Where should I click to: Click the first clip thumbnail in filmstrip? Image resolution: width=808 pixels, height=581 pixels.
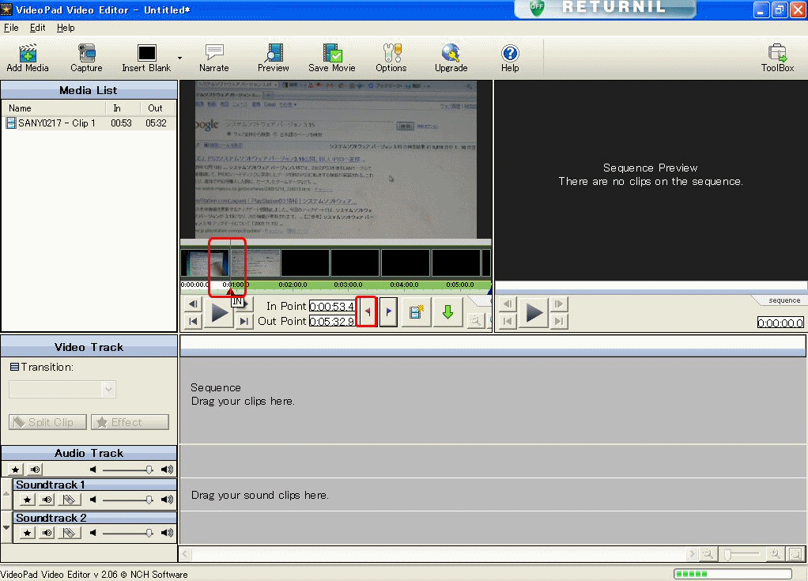(205, 263)
